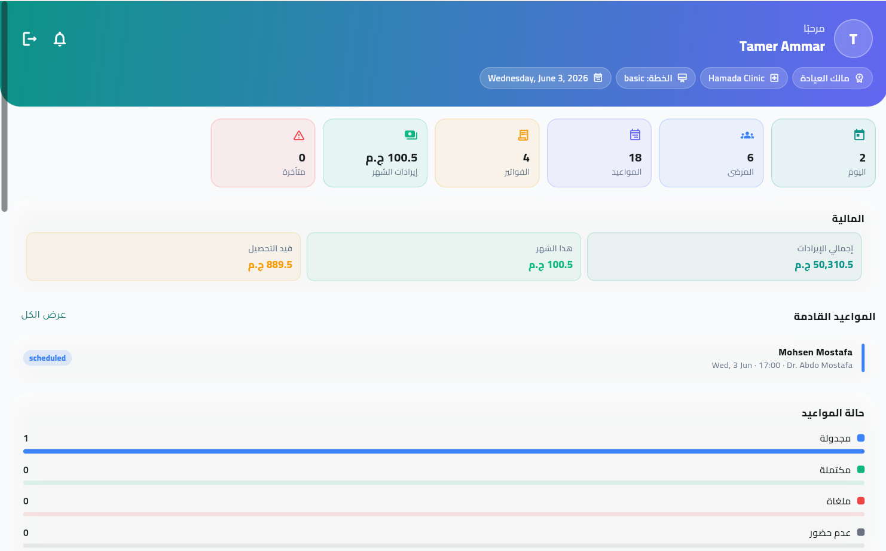Click the هذا الشهر finance card
Viewport: 886px width, 551px height.
pos(444,257)
